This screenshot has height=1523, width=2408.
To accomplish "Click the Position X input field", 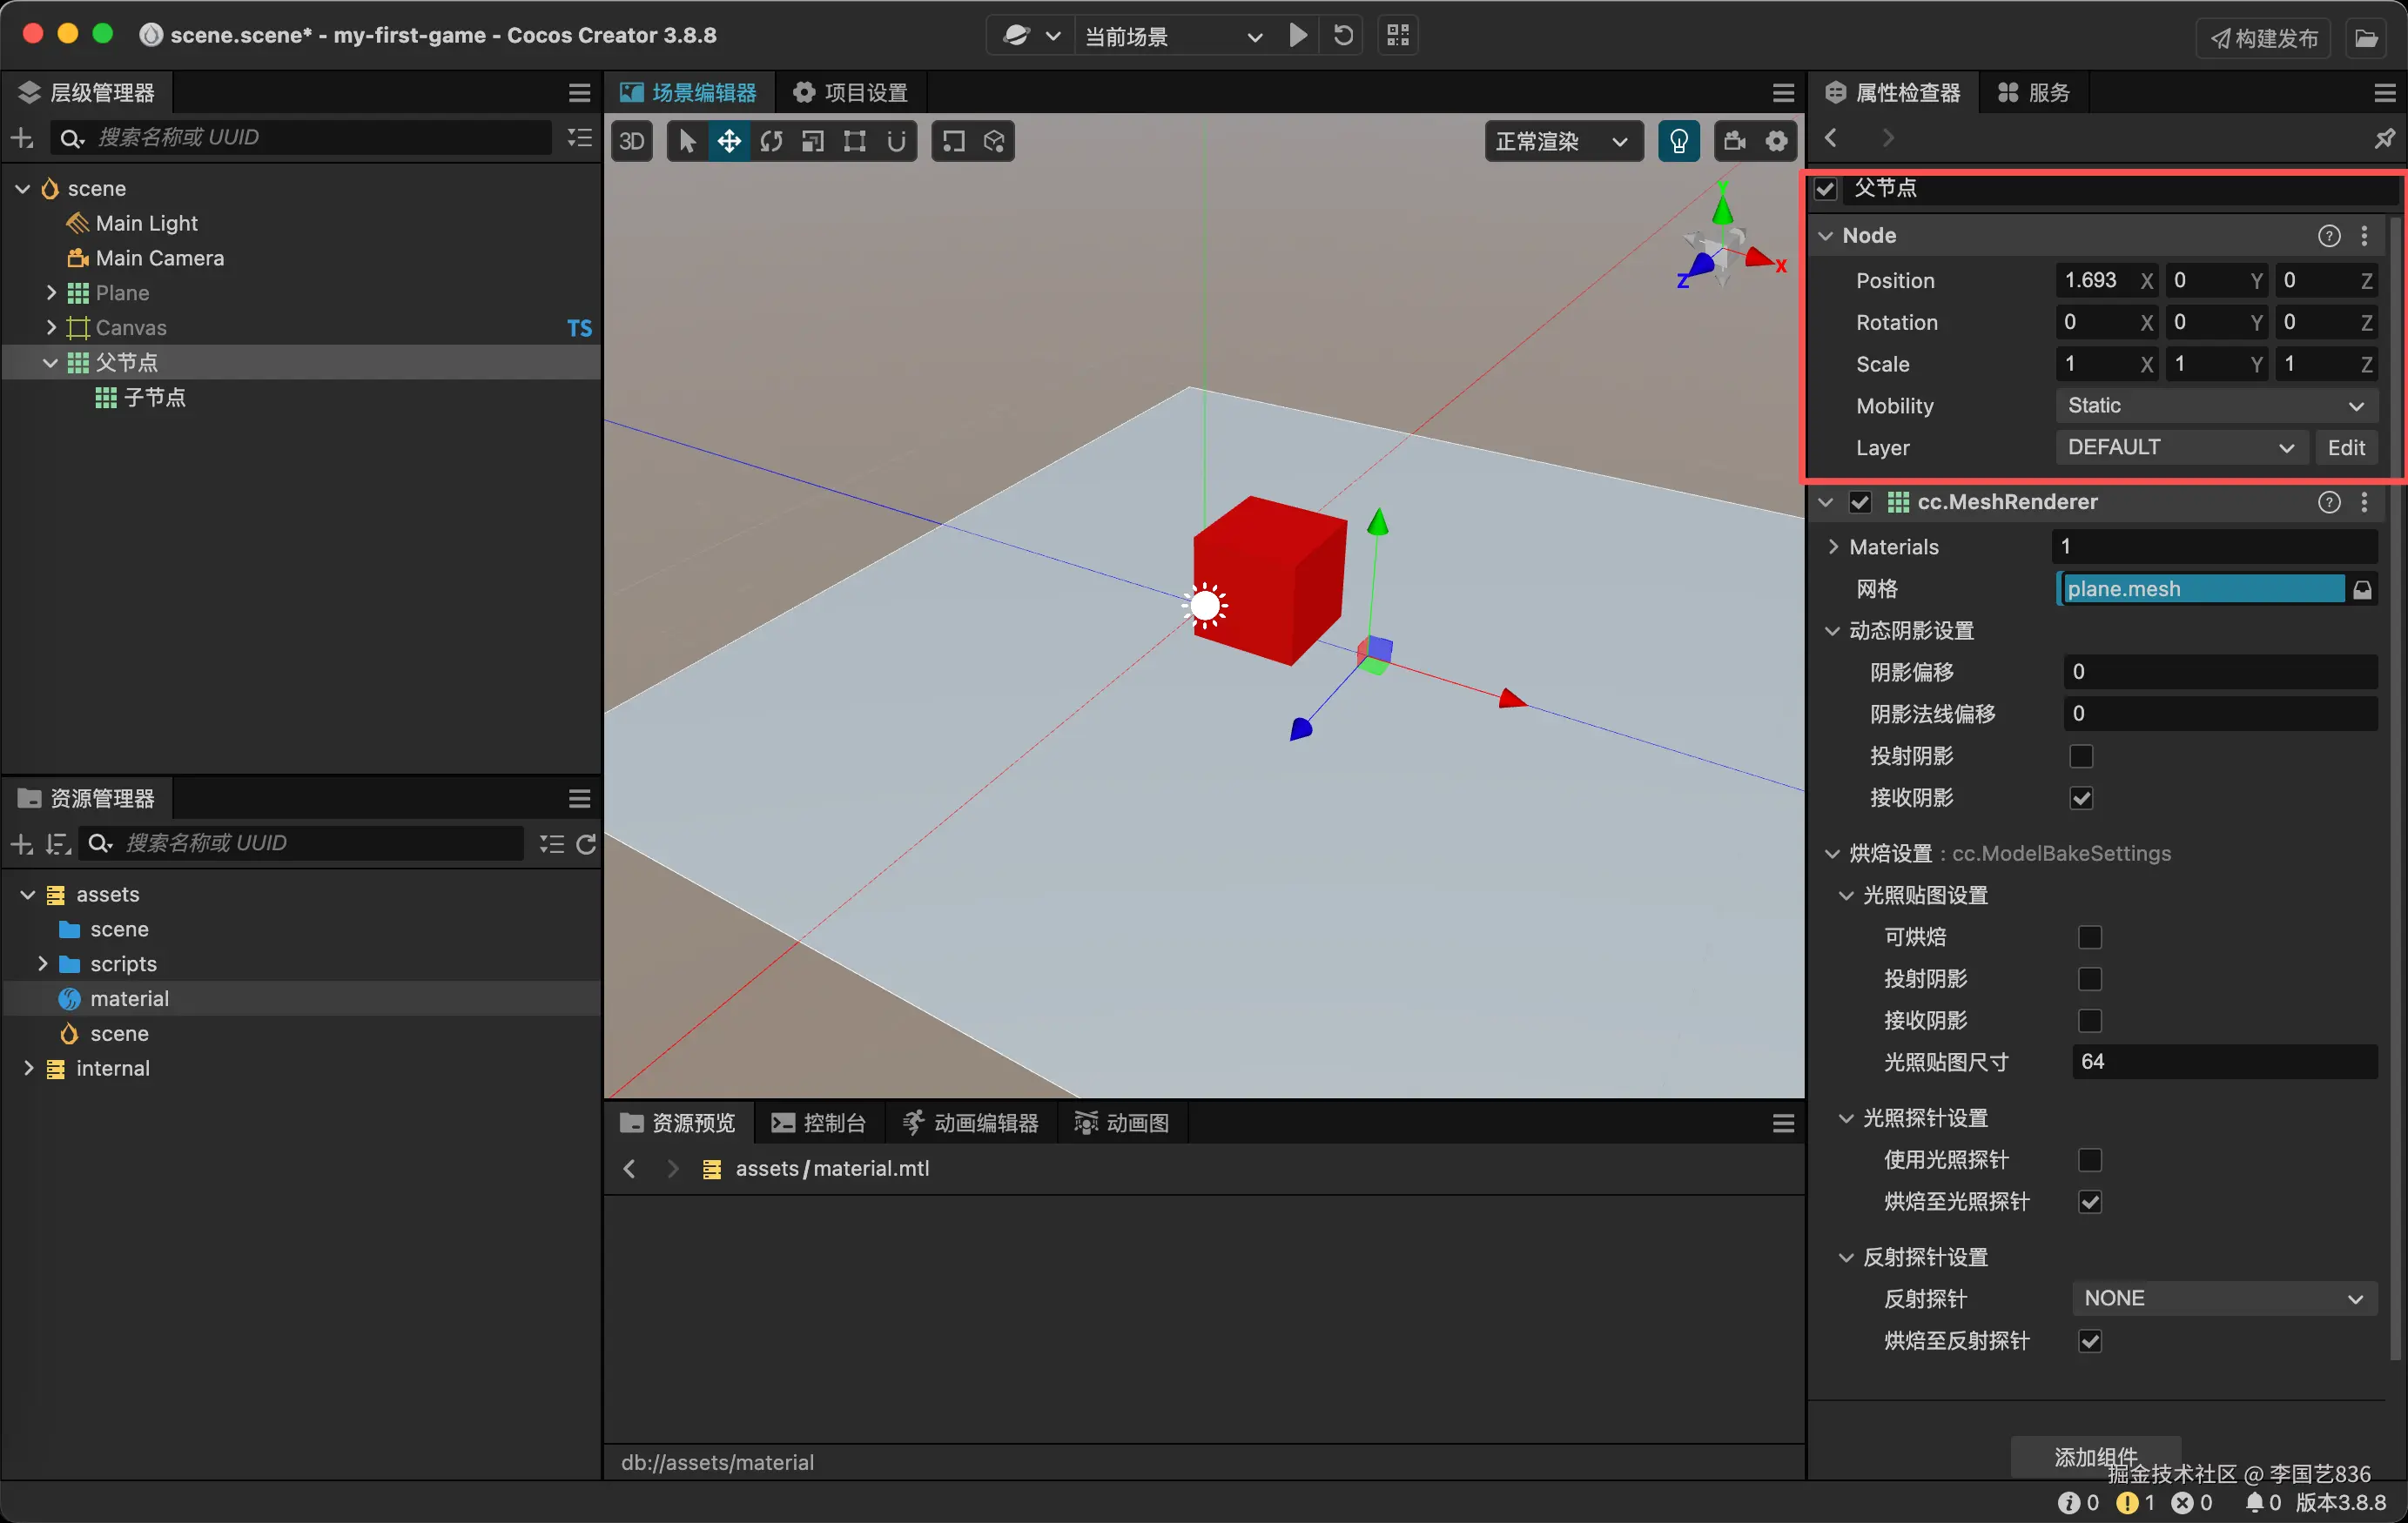I will tap(2096, 281).
